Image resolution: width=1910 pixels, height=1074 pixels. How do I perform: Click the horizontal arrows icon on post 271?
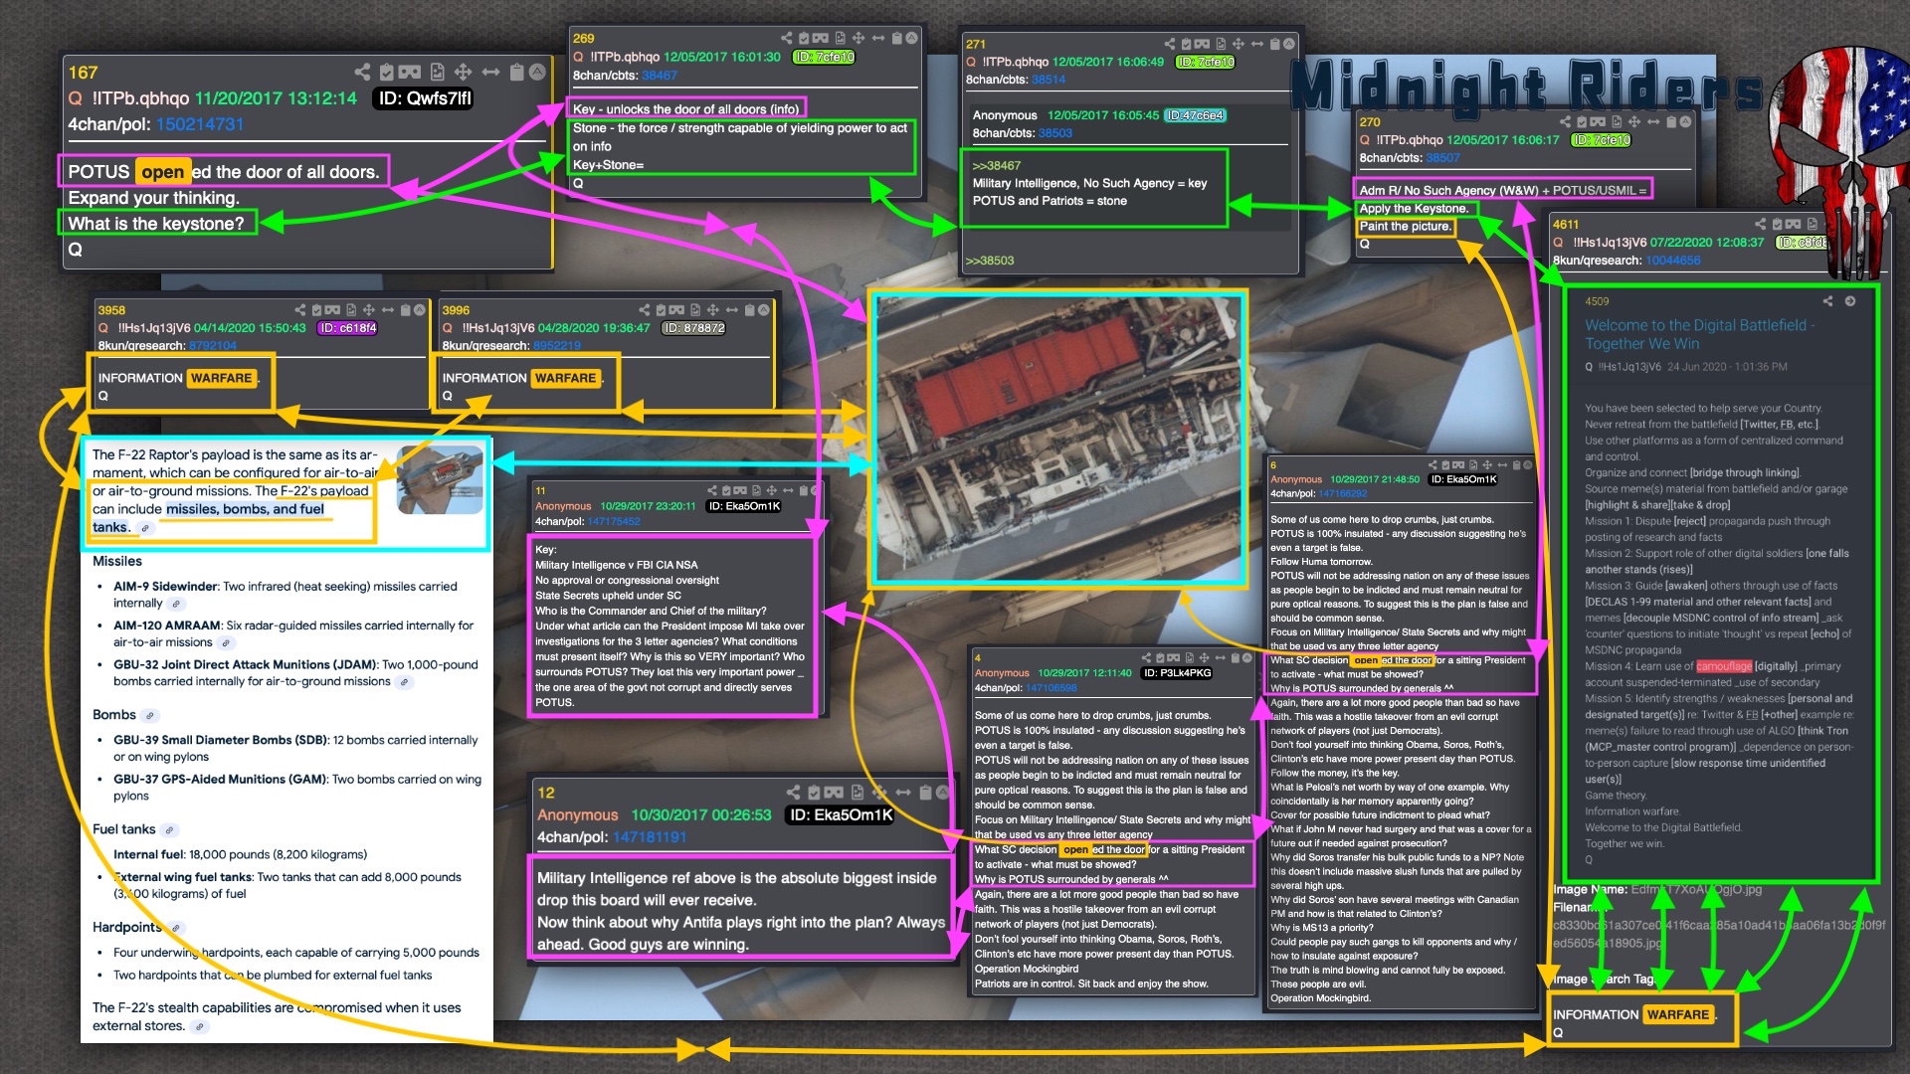pyautogui.click(x=1257, y=44)
